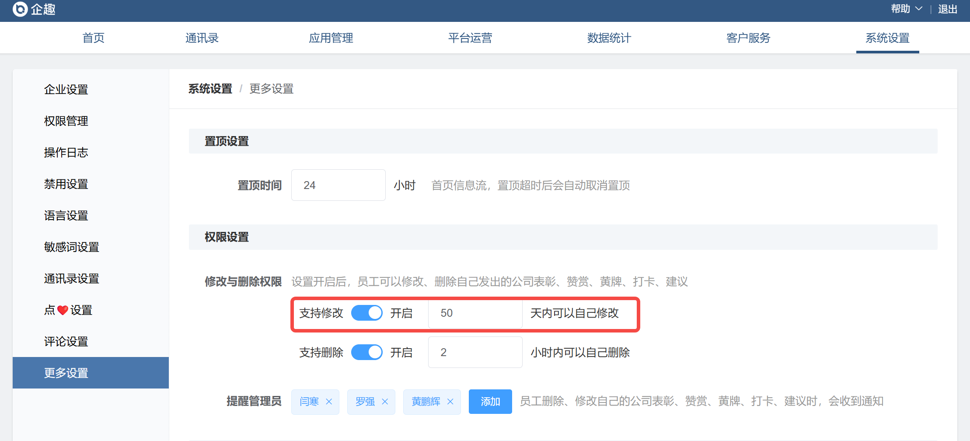
Task: Focus the modify days input showing 50
Action: tap(475, 313)
